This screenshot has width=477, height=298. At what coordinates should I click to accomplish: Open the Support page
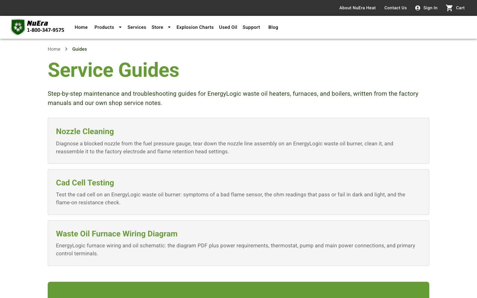point(251,27)
